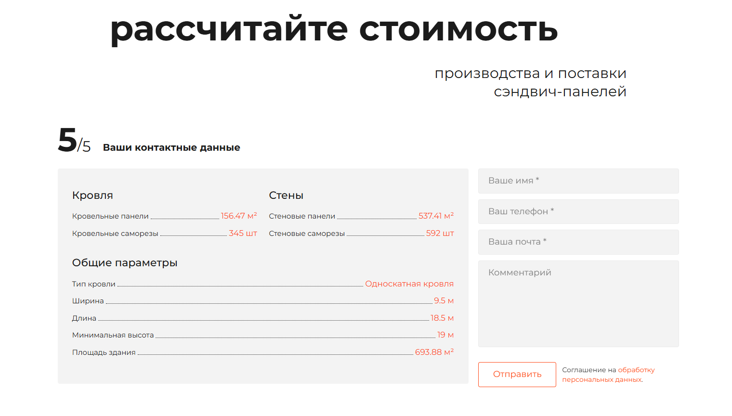The width and height of the screenshot is (732, 416).
Task: Click wall screws count 592 шт
Action: [440, 233]
